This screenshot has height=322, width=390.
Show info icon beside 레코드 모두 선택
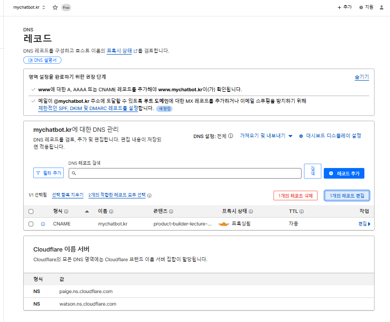[149, 196]
